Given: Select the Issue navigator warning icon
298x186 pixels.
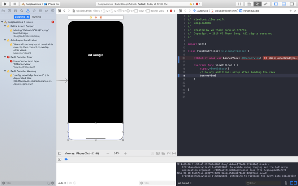Looking at the screenshot, I should point(28,11).
